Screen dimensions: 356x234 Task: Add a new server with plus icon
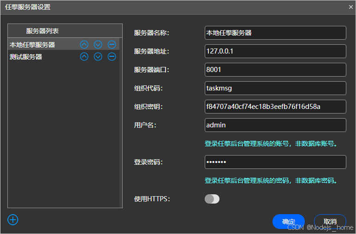coord(13,220)
